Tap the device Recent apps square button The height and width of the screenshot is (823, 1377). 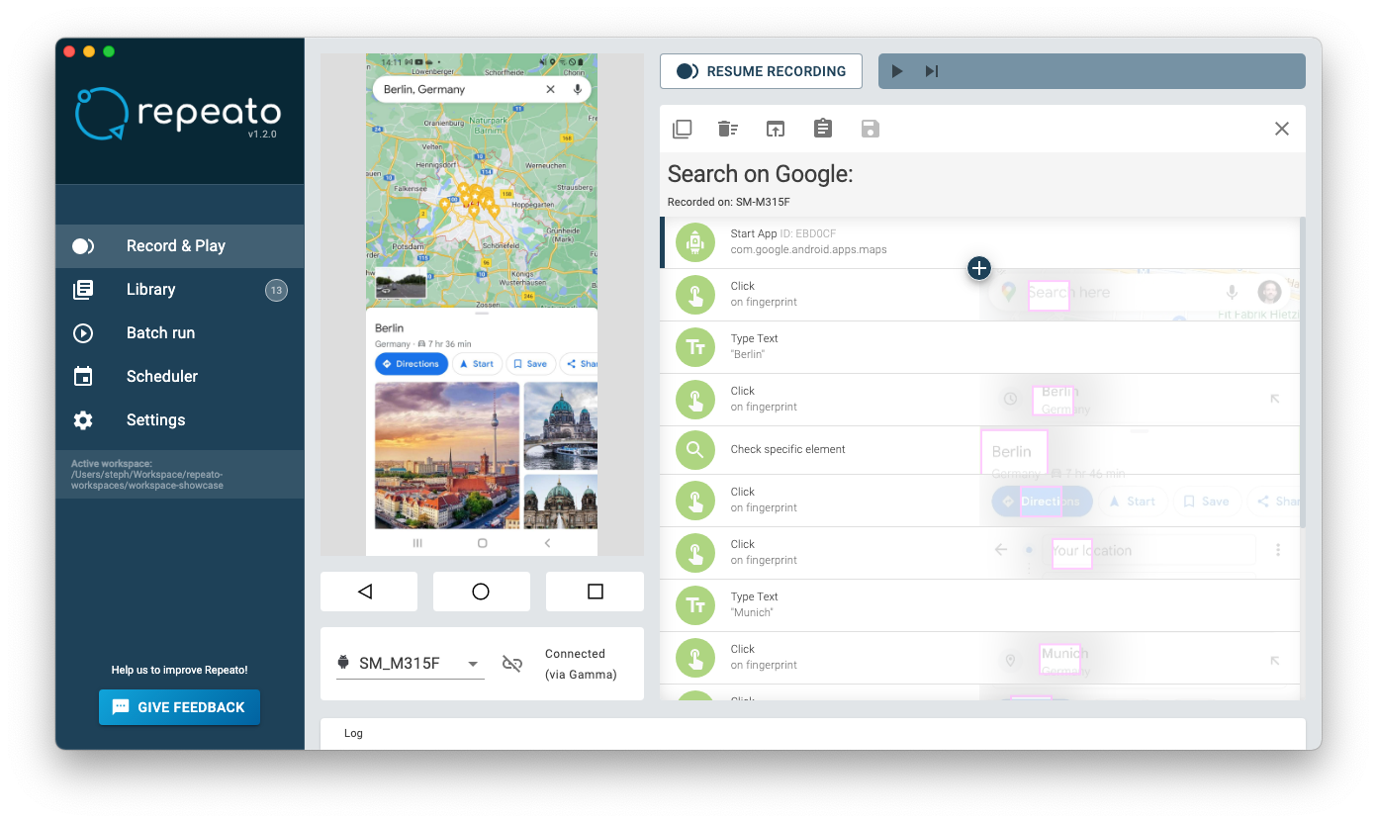(x=595, y=592)
